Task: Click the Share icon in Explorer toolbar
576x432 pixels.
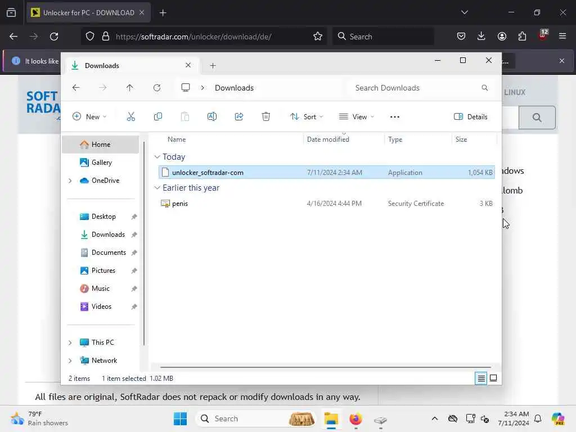Action: 238,117
